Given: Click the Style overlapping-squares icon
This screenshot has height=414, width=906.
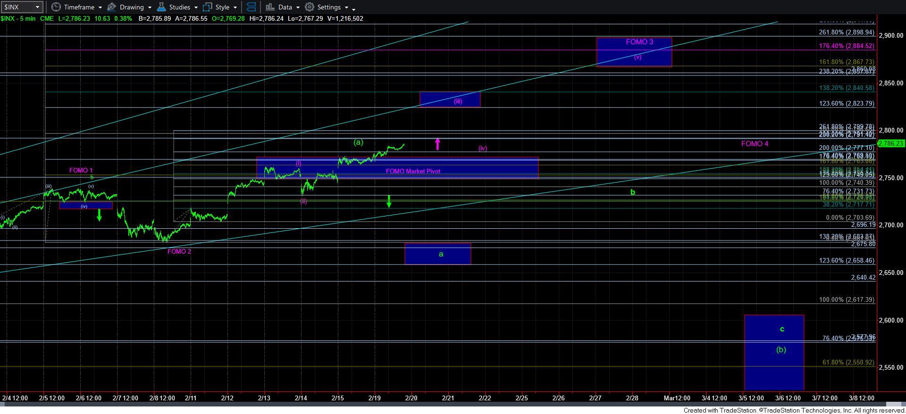Looking at the screenshot, I should [x=207, y=7].
